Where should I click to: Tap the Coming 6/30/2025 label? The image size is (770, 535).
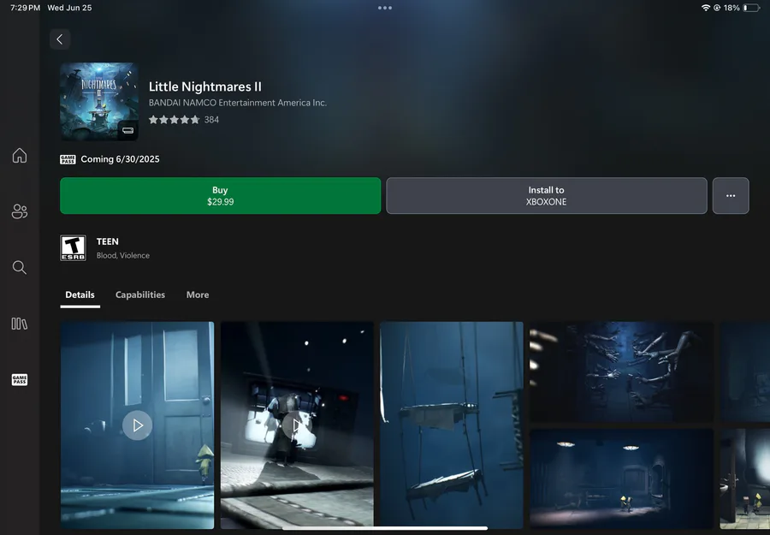(120, 159)
